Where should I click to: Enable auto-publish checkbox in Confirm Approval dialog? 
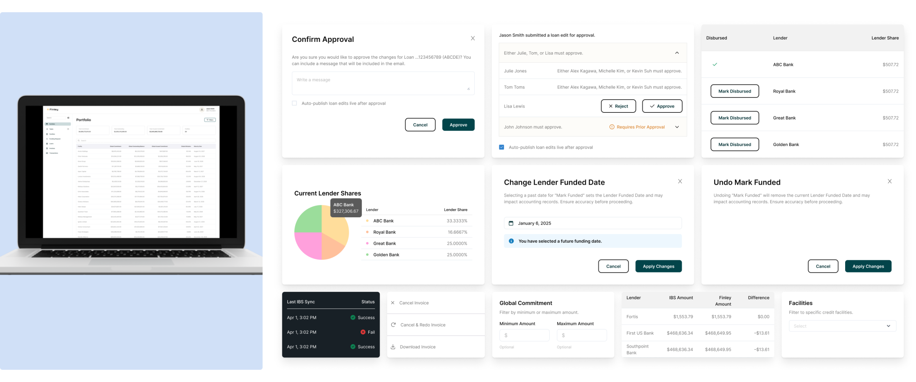click(x=294, y=103)
